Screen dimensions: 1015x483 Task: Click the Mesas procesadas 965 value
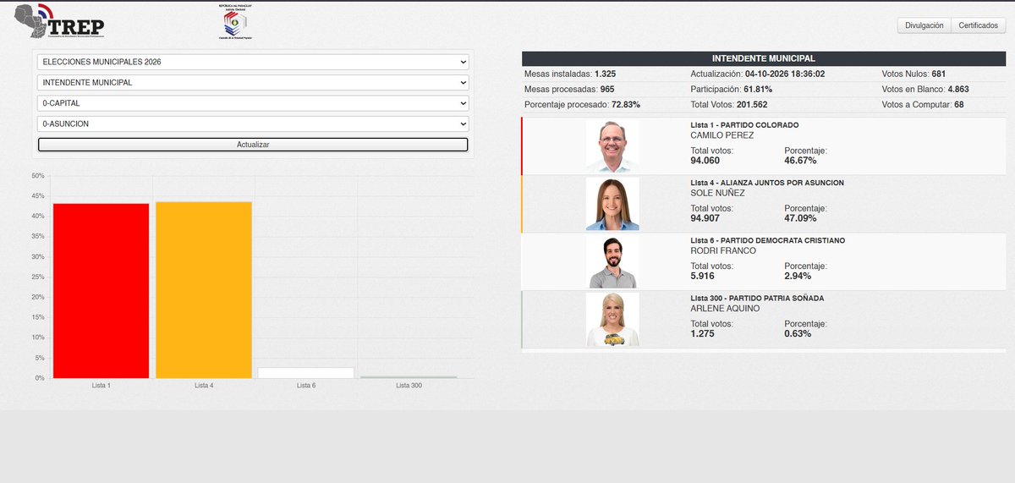tap(607, 89)
